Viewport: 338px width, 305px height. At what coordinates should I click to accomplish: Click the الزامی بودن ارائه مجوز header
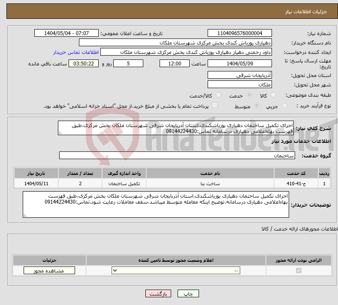pyautogui.click(x=299, y=260)
